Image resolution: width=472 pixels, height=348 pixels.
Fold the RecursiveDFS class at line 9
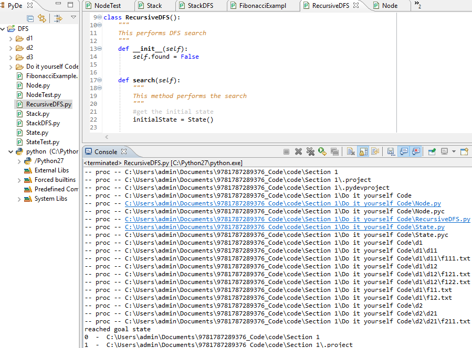(x=100, y=17)
